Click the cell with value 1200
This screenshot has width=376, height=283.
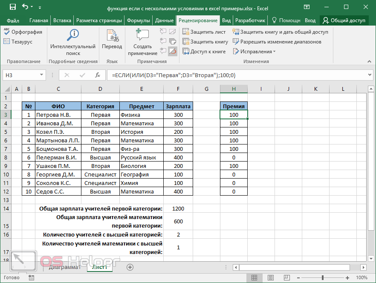pyautogui.click(x=178, y=209)
